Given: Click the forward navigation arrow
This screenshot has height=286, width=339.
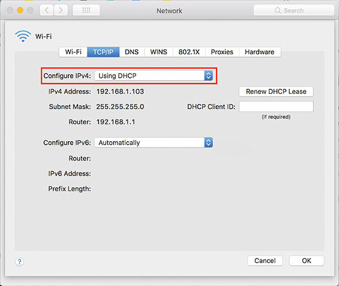Looking at the screenshot, I should tap(61, 11).
